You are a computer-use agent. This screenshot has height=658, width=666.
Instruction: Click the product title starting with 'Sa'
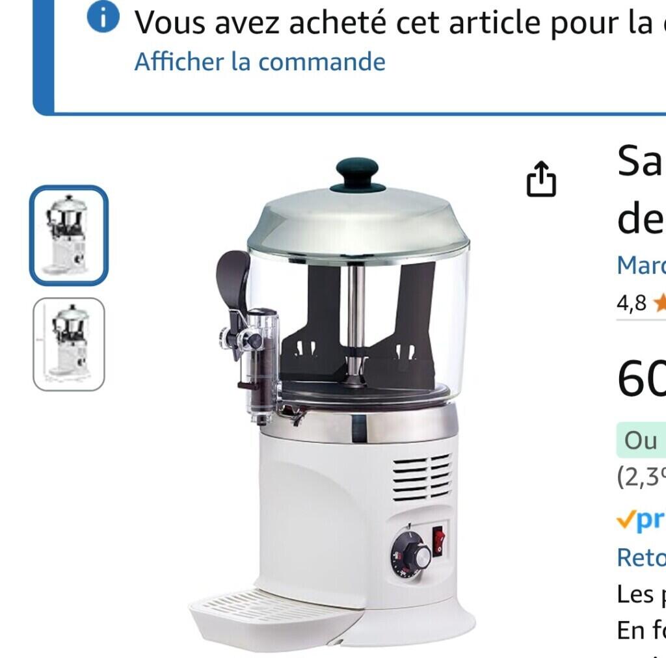pyautogui.click(x=641, y=191)
